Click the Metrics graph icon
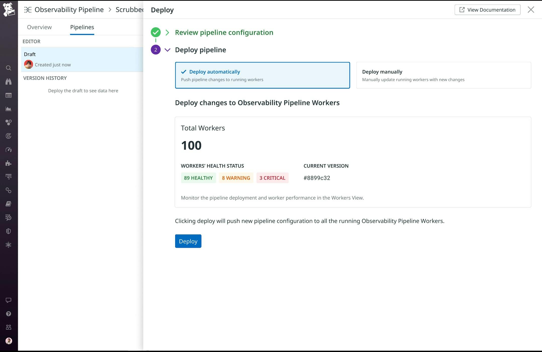 click(9, 109)
